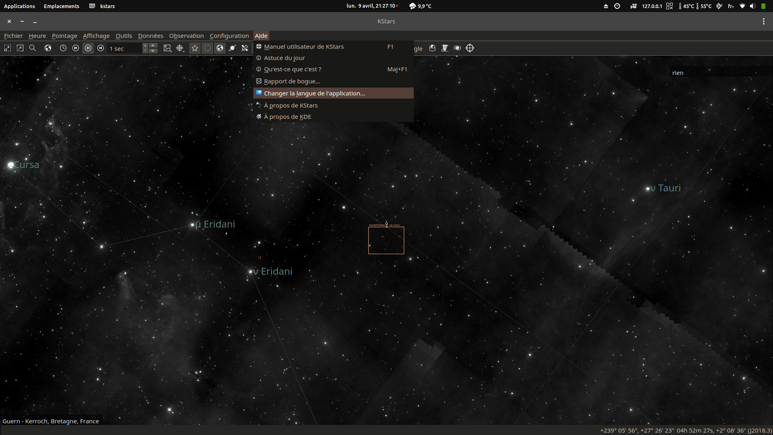Open the GNOME Applications menu

pos(19,6)
